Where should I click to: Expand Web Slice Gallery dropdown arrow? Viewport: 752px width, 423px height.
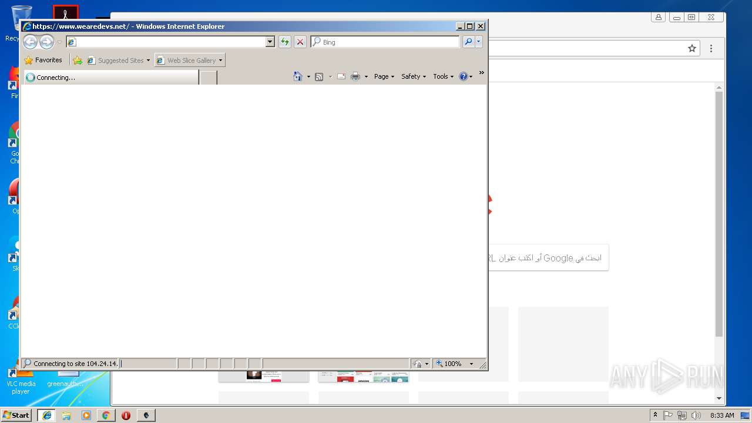click(x=220, y=61)
